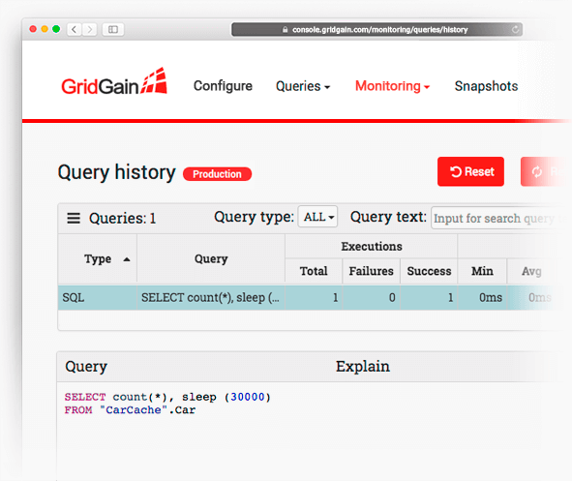
Task: Expand the Monitoring navigation dropdown
Action: (392, 86)
